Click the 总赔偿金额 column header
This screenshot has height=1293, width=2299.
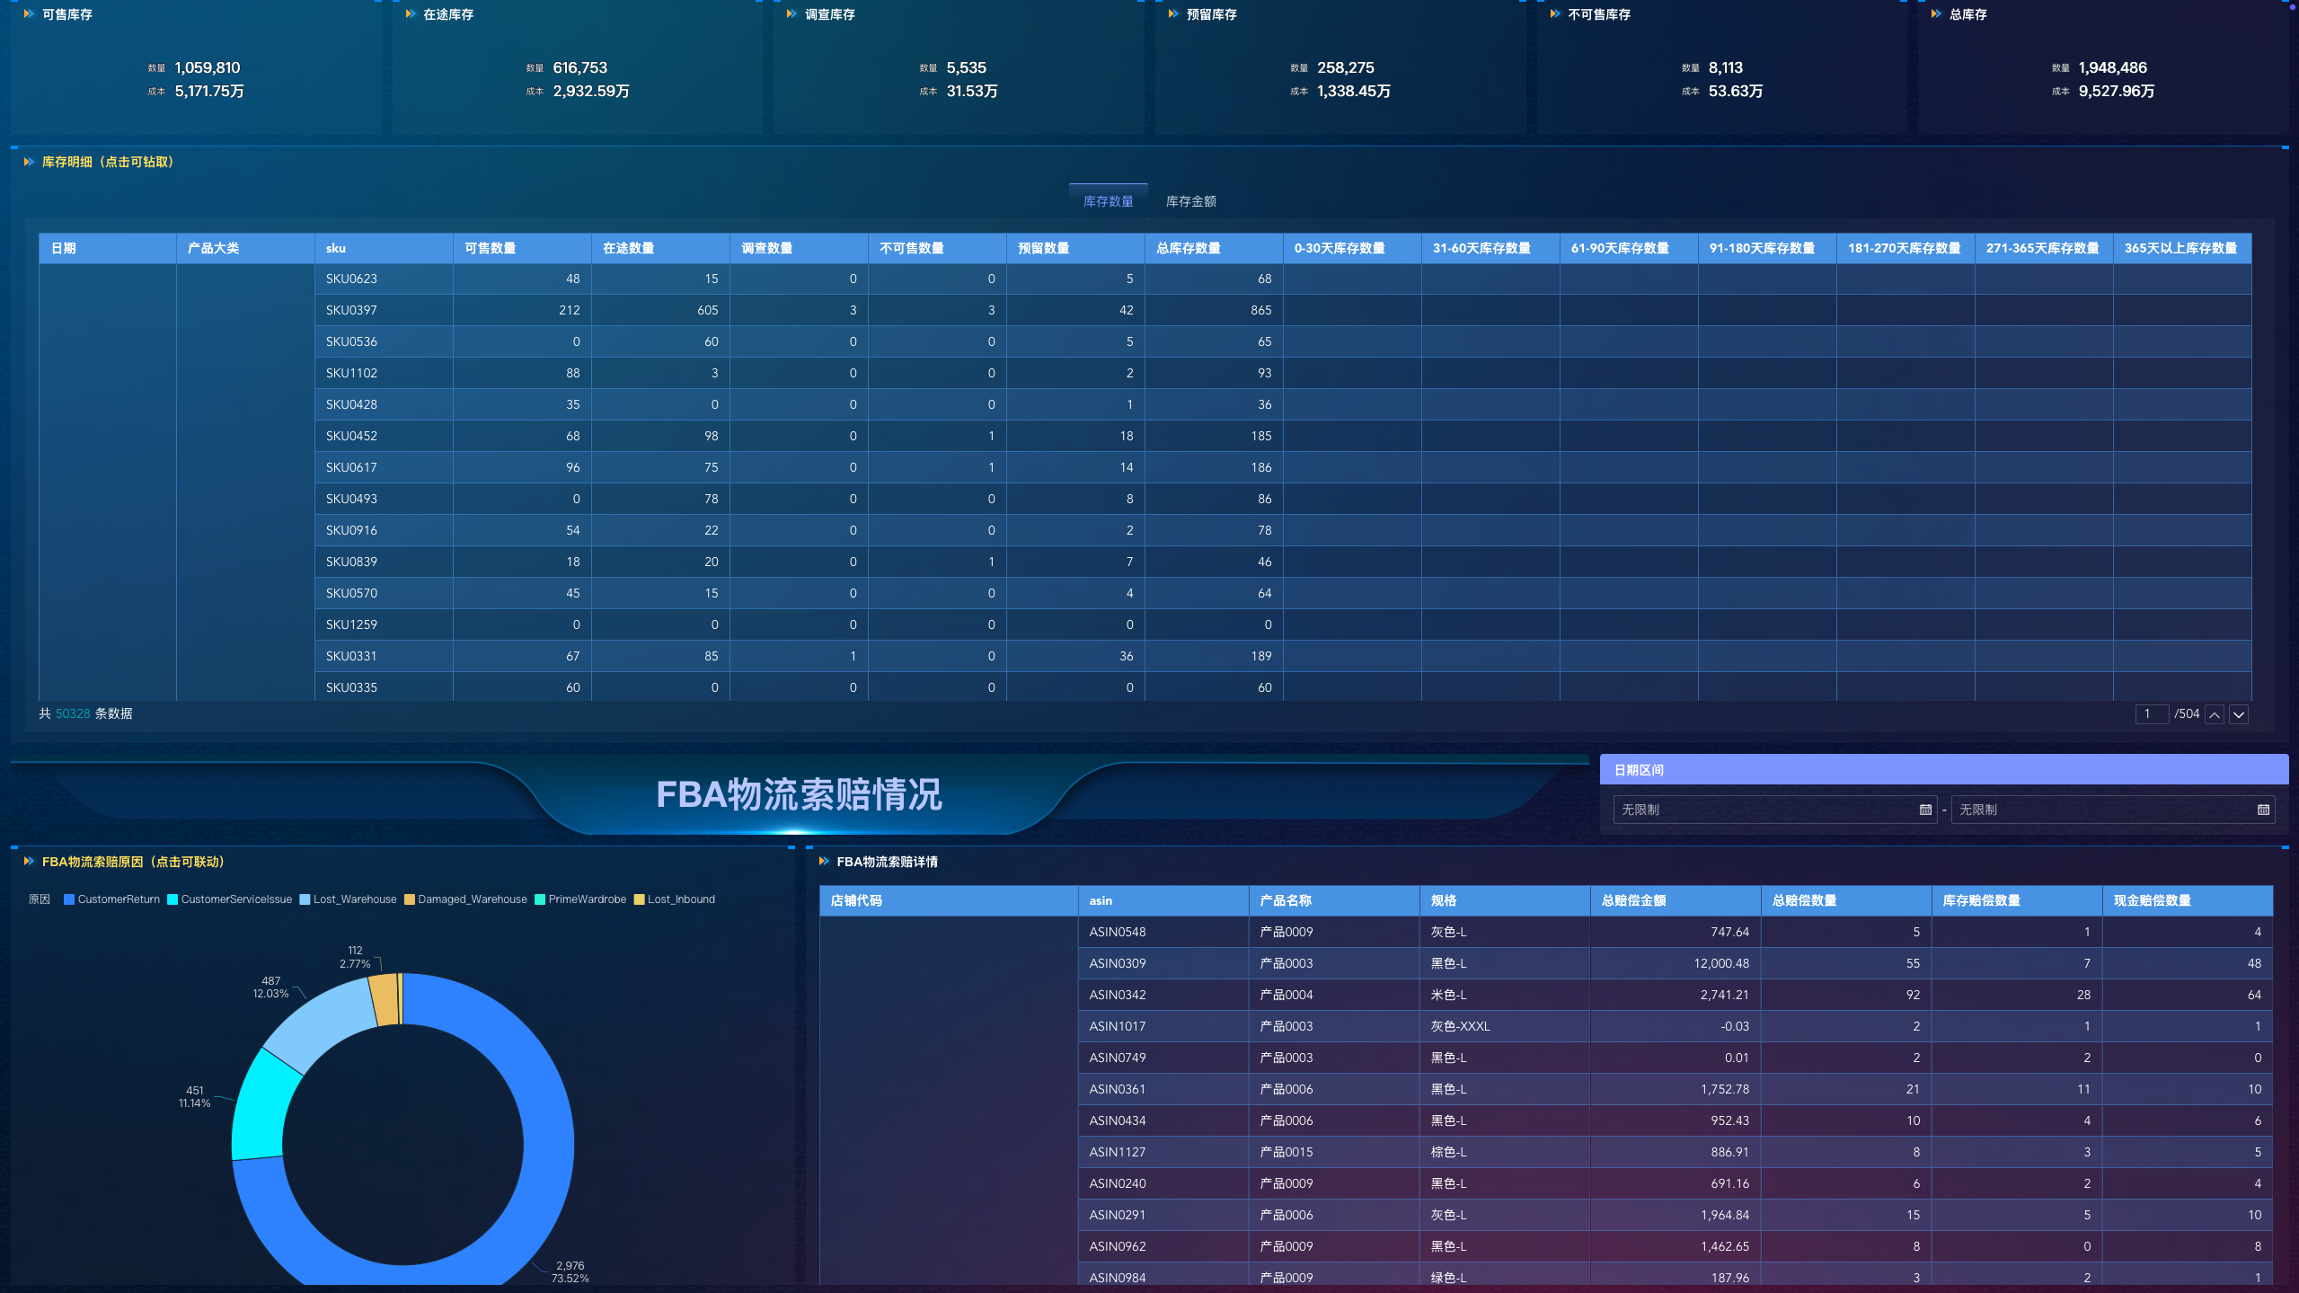pyautogui.click(x=1633, y=900)
